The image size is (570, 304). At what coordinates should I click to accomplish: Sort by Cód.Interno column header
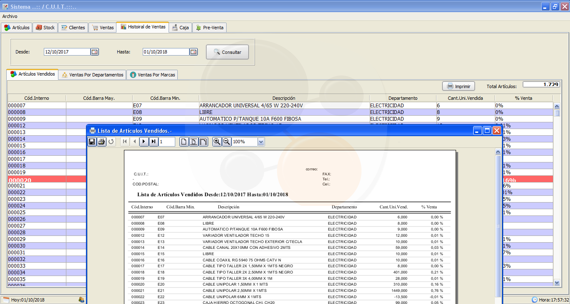37,98
